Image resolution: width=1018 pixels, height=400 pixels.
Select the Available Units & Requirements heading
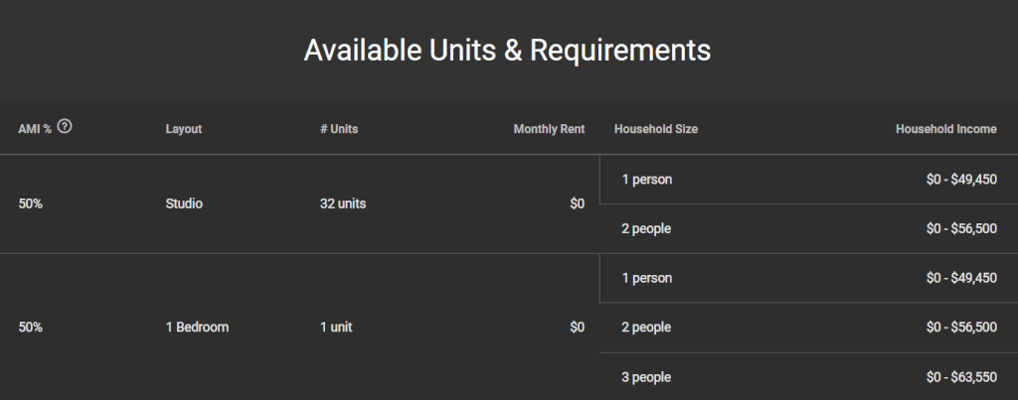(x=508, y=51)
